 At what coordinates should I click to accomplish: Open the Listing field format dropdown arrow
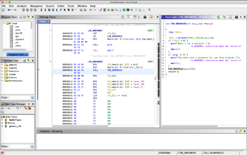154,17
